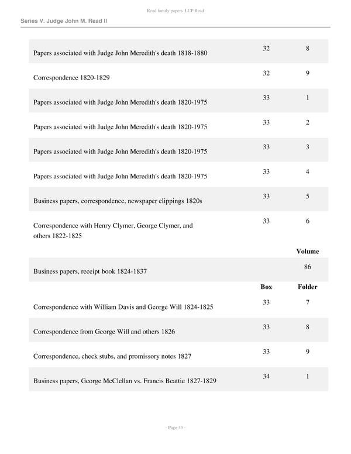The height and width of the screenshot is (454, 351).
Task: Click 'Correspondence from George Will and others 1826'
Action: pyautogui.click(x=104, y=332)
